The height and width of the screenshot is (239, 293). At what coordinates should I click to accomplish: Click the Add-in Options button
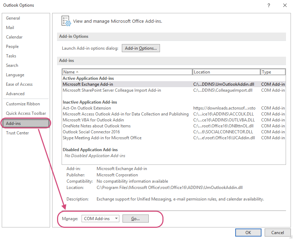tap(141, 48)
